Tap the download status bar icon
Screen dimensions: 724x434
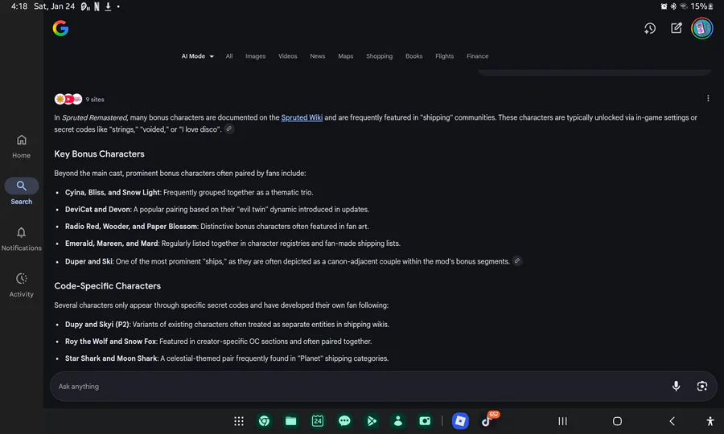(x=108, y=6)
